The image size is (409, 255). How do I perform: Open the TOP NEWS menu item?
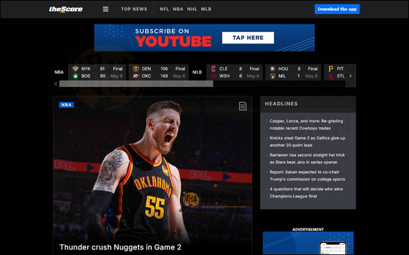tap(134, 9)
